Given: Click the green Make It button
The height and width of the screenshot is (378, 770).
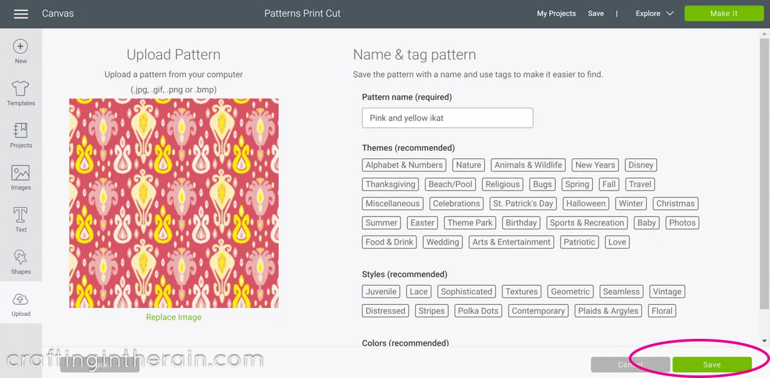Looking at the screenshot, I should point(724,13).
